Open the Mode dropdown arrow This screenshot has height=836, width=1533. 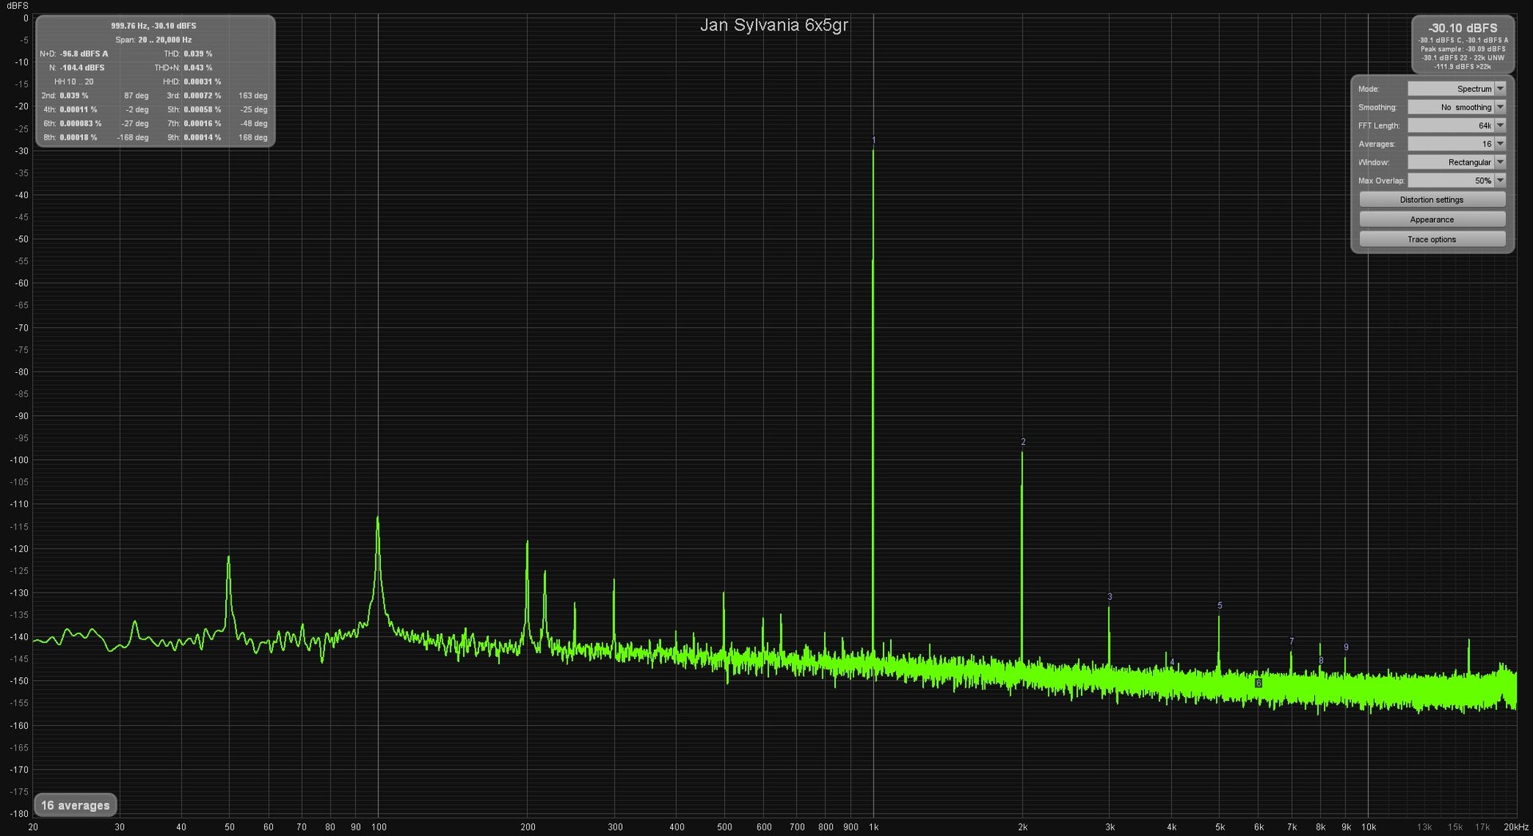click(x=1500, y=89)
